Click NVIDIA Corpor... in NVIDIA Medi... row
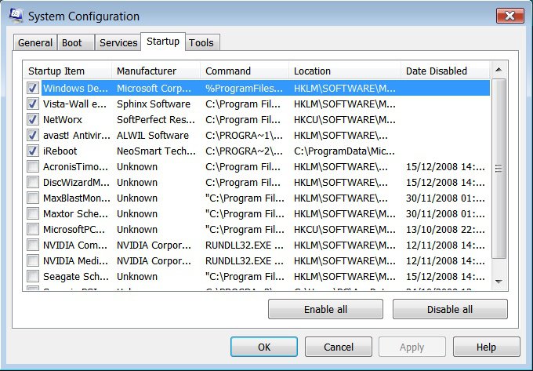The image size is (533, 371). coord(154,260)
